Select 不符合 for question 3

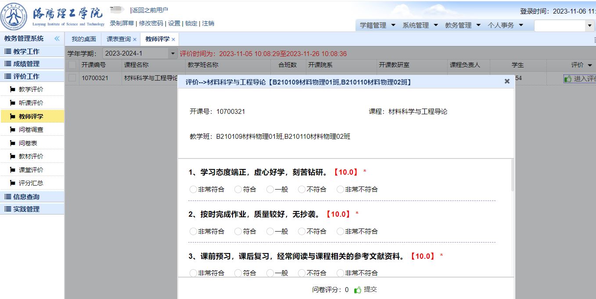click(x=302, y=273)
